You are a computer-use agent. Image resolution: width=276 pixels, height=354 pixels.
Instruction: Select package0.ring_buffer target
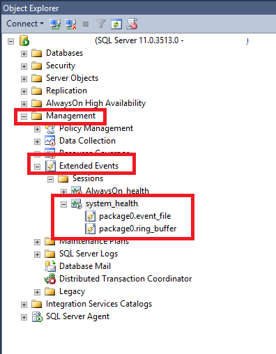[x=138, y=229]
